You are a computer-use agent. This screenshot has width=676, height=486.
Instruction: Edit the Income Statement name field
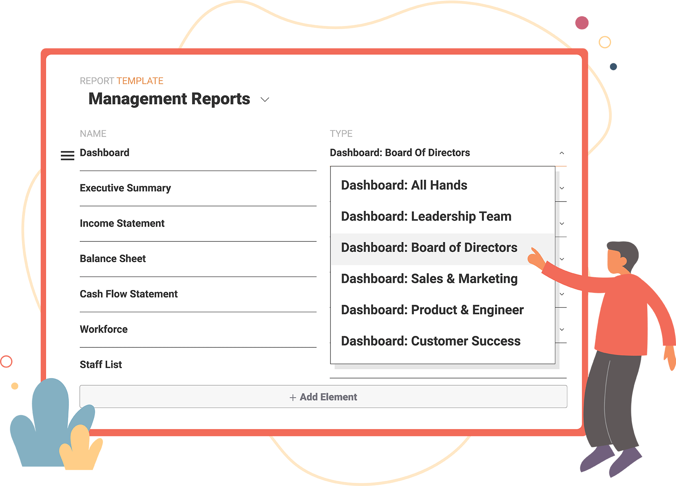[x=122, y=223]
